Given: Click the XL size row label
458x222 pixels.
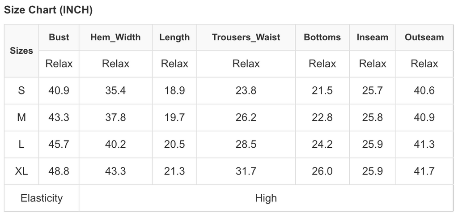Looking at the screenshot, I should coord(21,171).
